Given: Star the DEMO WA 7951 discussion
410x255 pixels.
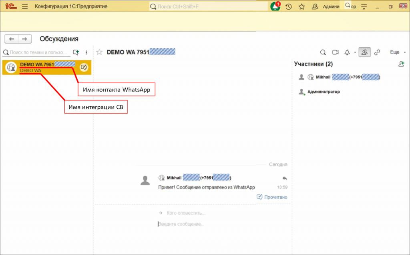Looking at the screenshot, I should click(x=99, y=52).
